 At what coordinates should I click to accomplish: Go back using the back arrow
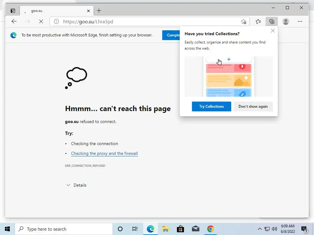[x=14, y=21]
